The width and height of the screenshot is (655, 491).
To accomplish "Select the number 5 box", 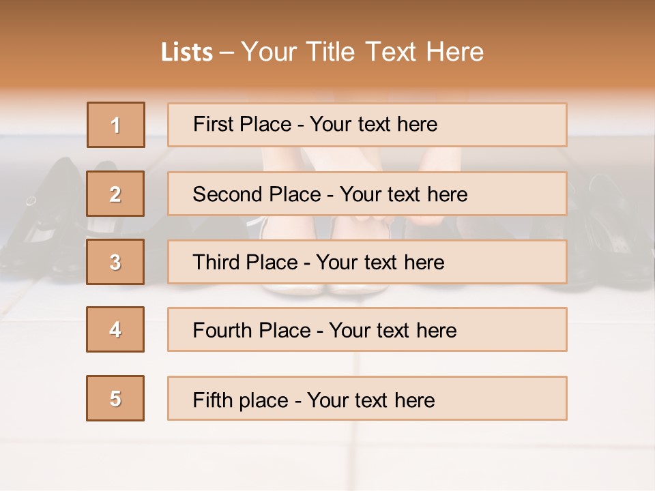I will tap(115, 398).
